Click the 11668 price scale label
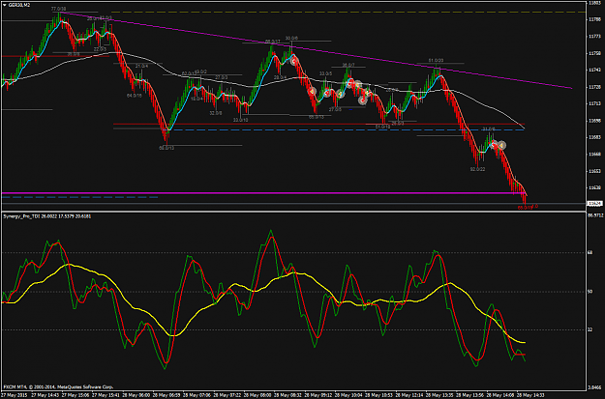 point(593,154)
